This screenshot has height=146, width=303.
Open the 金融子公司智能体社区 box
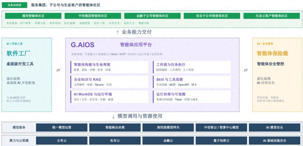tap(152, 16)
